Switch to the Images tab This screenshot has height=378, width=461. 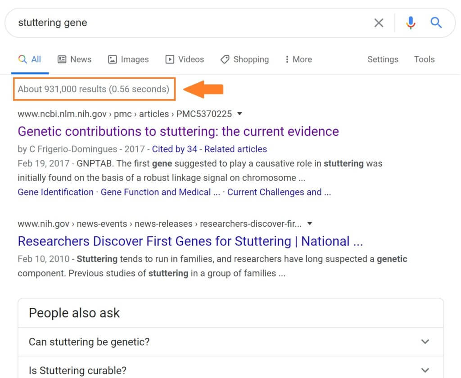(128, 59)
